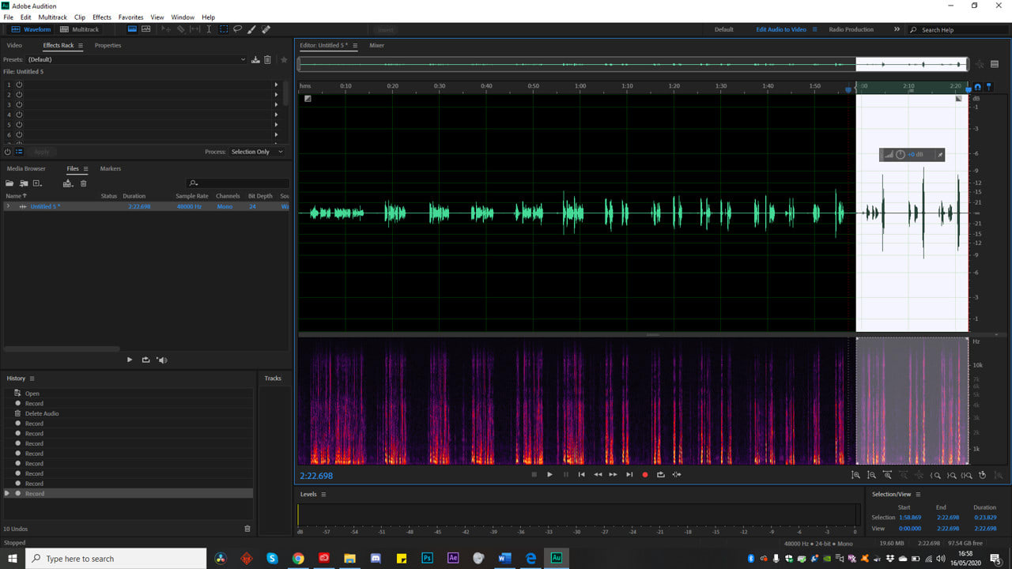Screen dimensions: 1012x569
Task: Click Insert into Multitrack icon
Action: [x=68, y=183]
